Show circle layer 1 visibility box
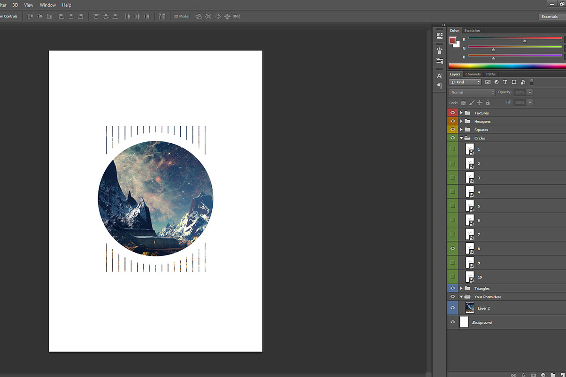The image size is (566, 377). [x=453, y=149]
